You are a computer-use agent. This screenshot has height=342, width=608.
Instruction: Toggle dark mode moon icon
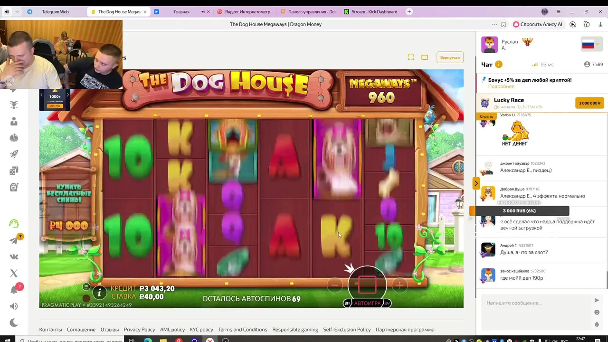tap(14, 323)
